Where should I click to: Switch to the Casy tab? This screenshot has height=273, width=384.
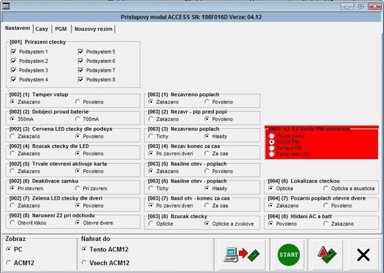point(42,29)
